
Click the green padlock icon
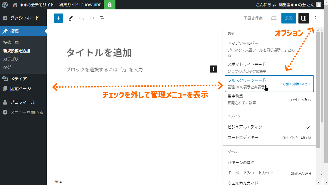pos(110,5)
